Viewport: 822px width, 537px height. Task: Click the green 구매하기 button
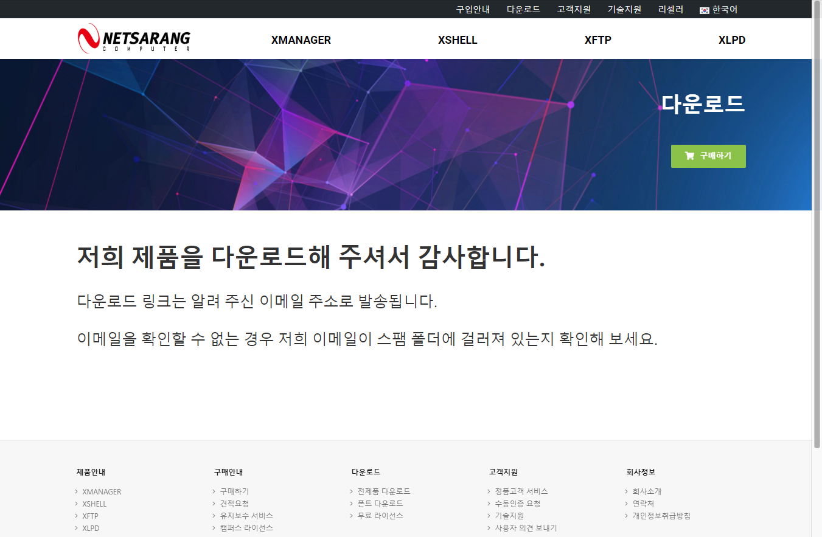(708, 156)
